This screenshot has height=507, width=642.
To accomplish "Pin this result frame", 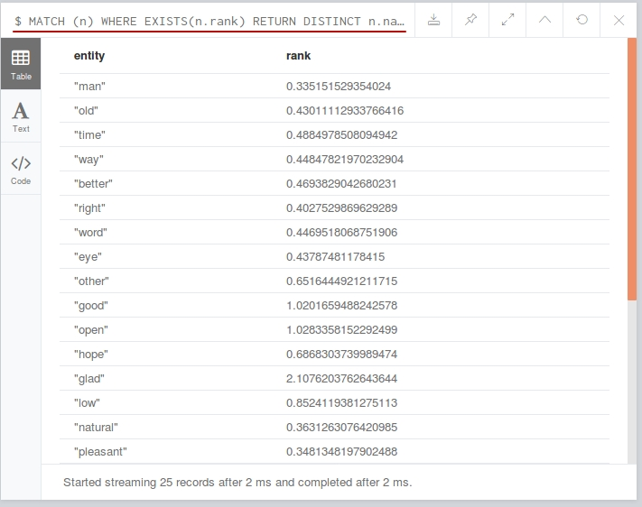I will 470,20.
